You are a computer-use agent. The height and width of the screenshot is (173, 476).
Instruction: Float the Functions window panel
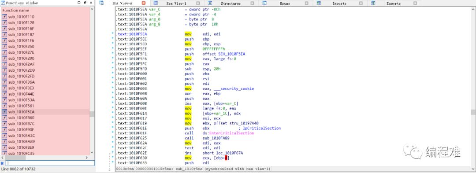click(x=85, y=3)
